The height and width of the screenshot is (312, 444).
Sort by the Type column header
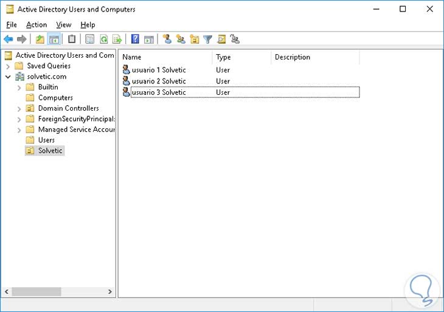(241, 57)
